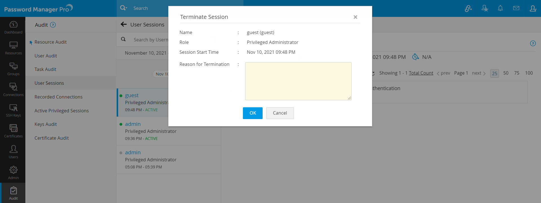Click the Reason for Termination text area

[298, 81]
